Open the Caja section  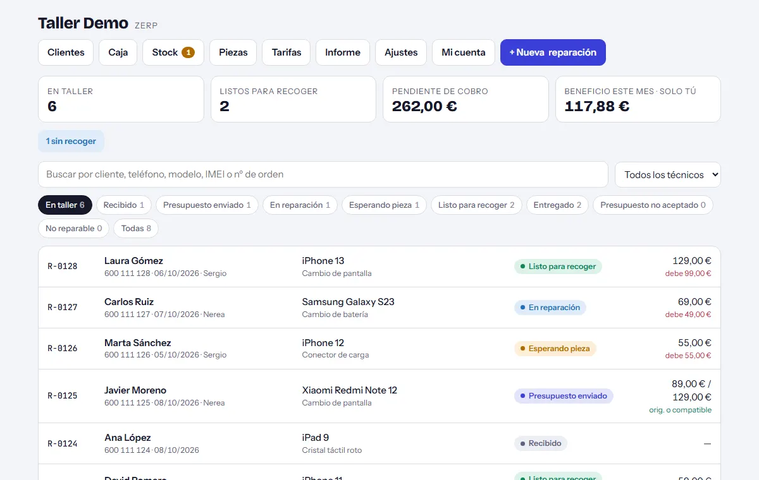118,52
